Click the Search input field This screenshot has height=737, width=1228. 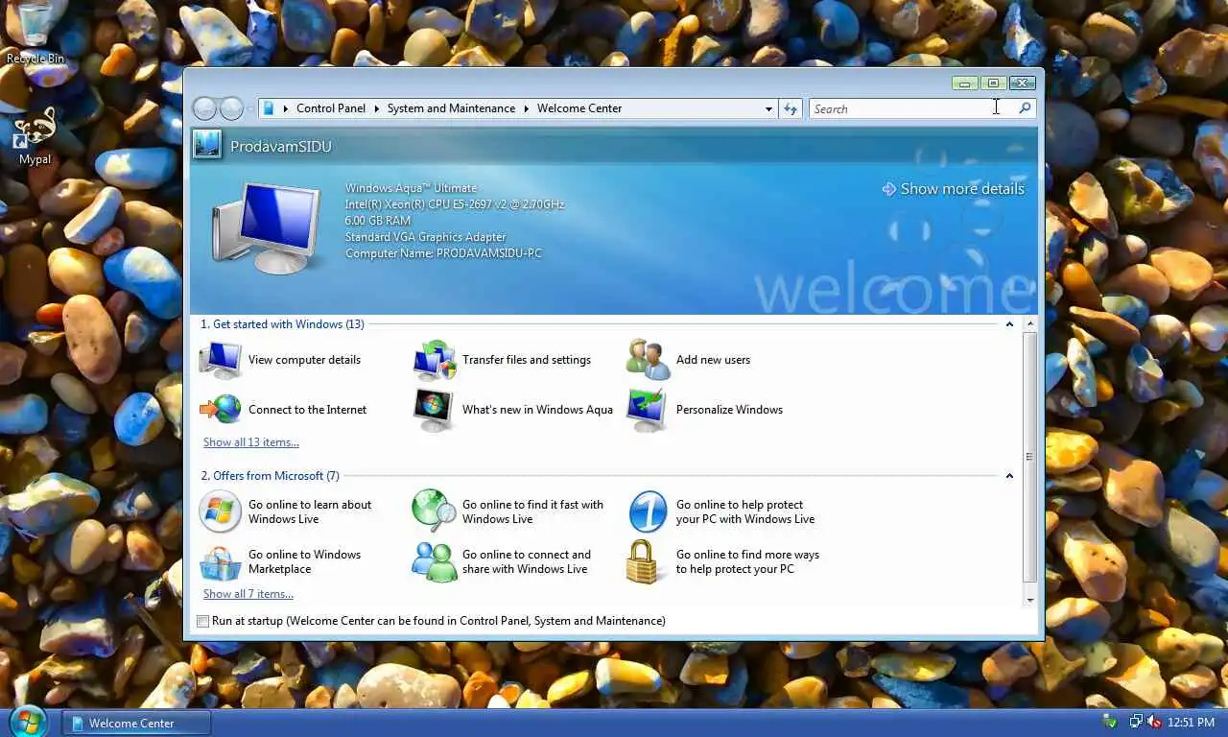tap(912, 108)
